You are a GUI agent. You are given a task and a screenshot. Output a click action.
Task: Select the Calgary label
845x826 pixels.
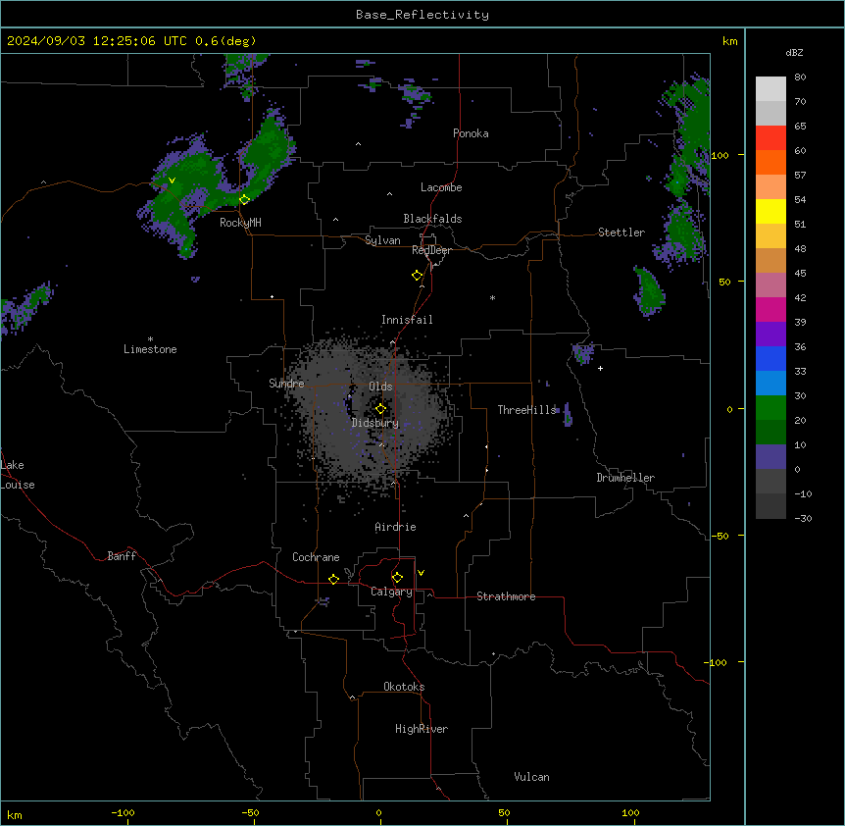(x=392, y=592)
